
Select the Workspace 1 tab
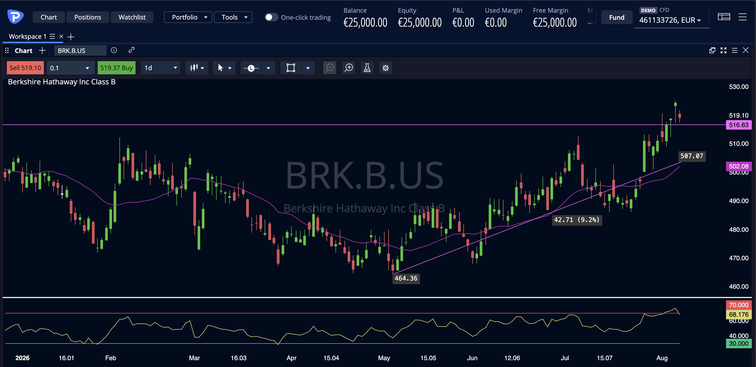click(x=27, y=36)
